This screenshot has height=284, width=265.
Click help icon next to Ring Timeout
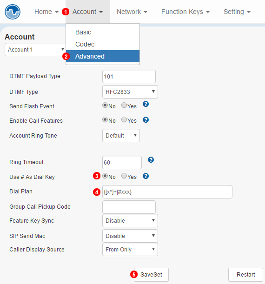(x=151, y=160)
